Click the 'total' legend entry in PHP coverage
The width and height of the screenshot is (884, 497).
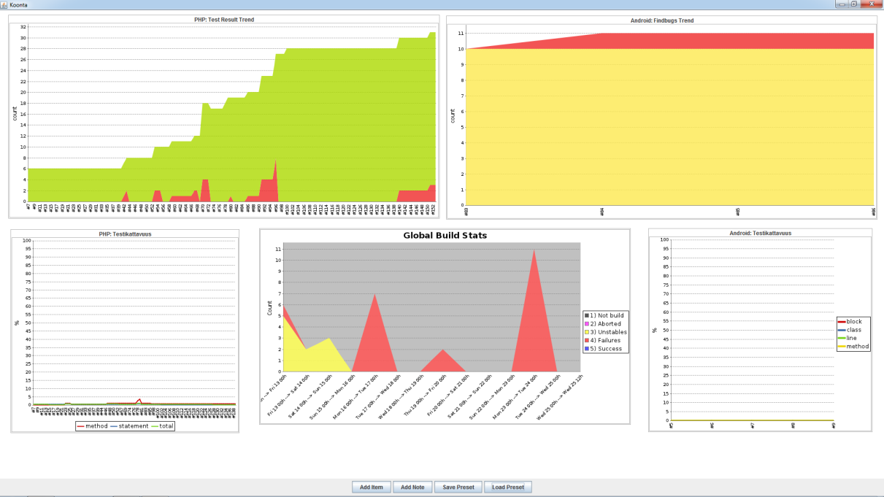click(x=162, y=426)
